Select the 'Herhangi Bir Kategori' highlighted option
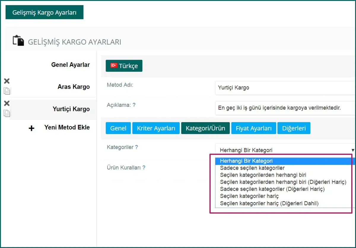Viewport: 356px width, 248px height. 246,161
